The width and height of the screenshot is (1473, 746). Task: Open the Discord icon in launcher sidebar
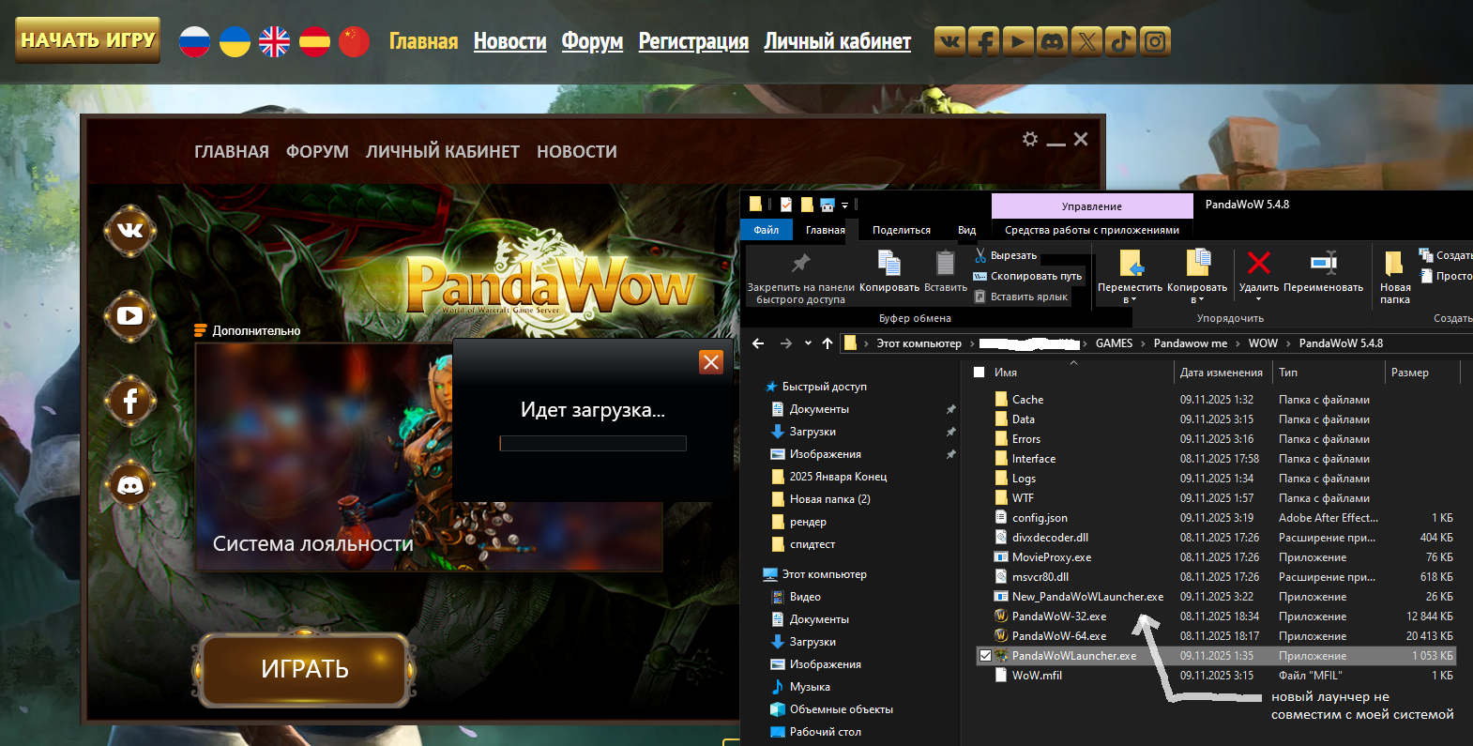(x=130, y=485)
